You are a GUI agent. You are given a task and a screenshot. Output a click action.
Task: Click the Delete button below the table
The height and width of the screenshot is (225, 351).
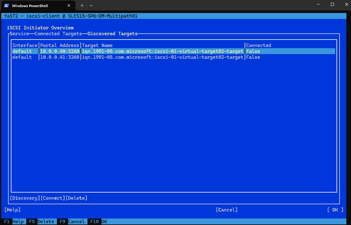76,198
